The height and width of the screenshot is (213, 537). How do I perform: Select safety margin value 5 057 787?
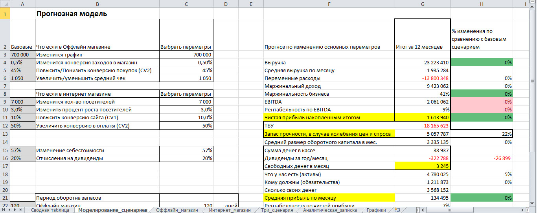(x=423, y=134)
